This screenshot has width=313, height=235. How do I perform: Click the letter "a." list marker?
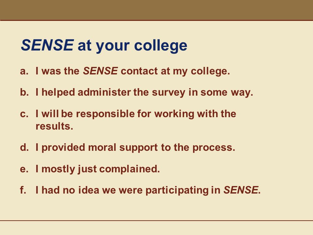(24, 71)
